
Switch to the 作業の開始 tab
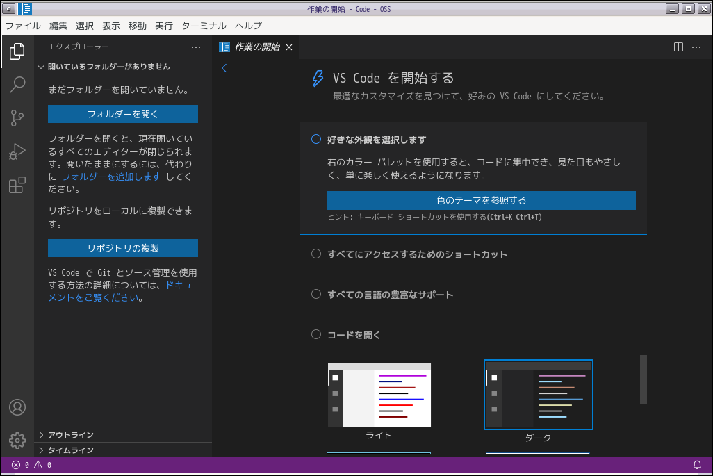point(256,47)
